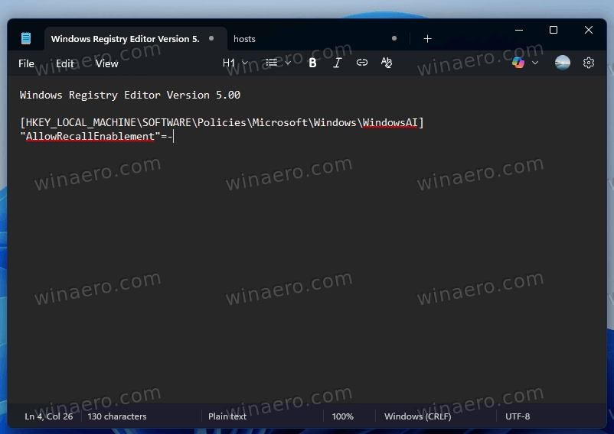Screen dimensions: 614x434
Task: Click the 'Ln 4, Col 26' status entry
Action: pos(48,416)
